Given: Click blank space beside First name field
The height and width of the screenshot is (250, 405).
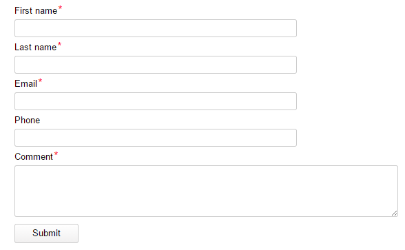Looking at the screenshot, I should pyautogui.click(x=349, y=28).
